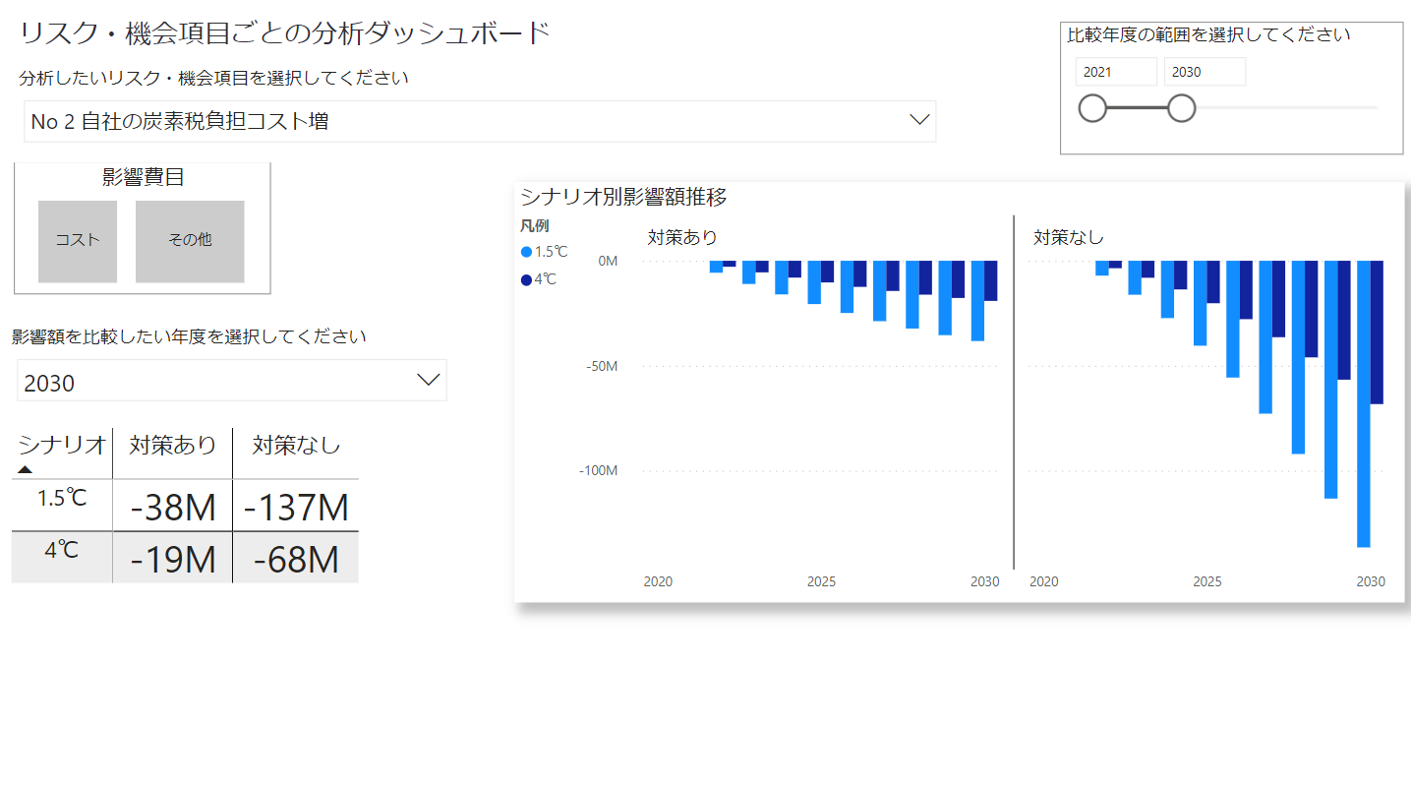Select the -137M table cell
Viewport: 1411px width, 787px height.
[296, 508]
